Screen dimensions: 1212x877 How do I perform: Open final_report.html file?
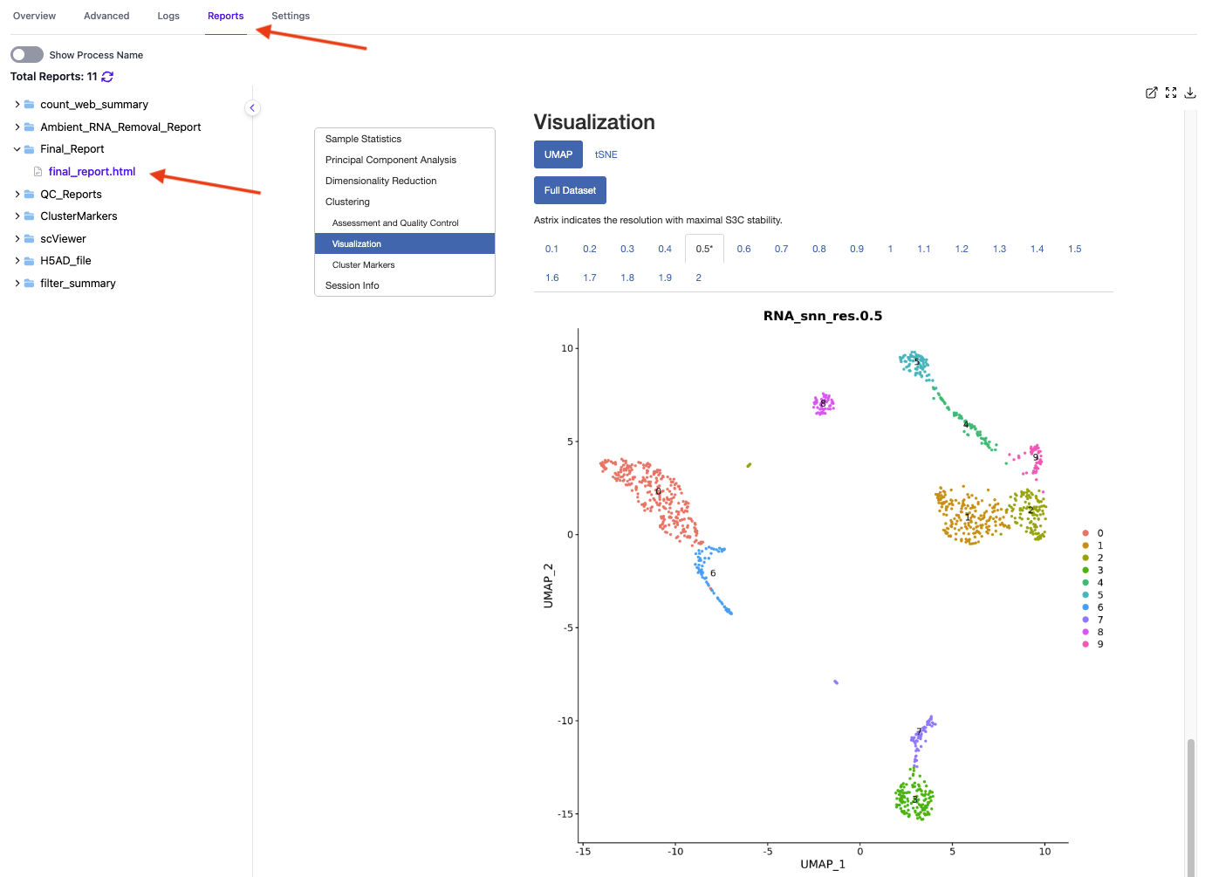pyautogui.click(x=92, y=172)
